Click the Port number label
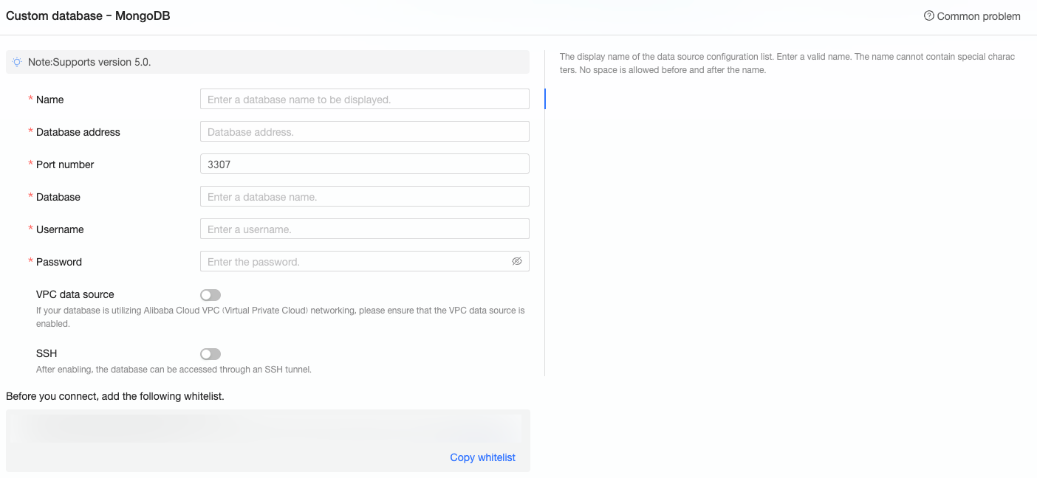Viewport: 1037px width, 478px height. coord(65,164)
